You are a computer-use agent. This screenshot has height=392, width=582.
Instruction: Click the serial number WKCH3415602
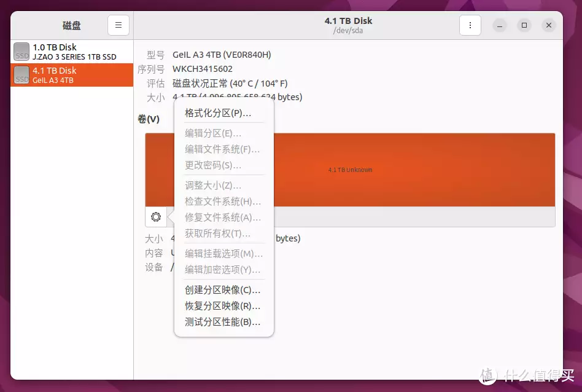click(203, 69)
